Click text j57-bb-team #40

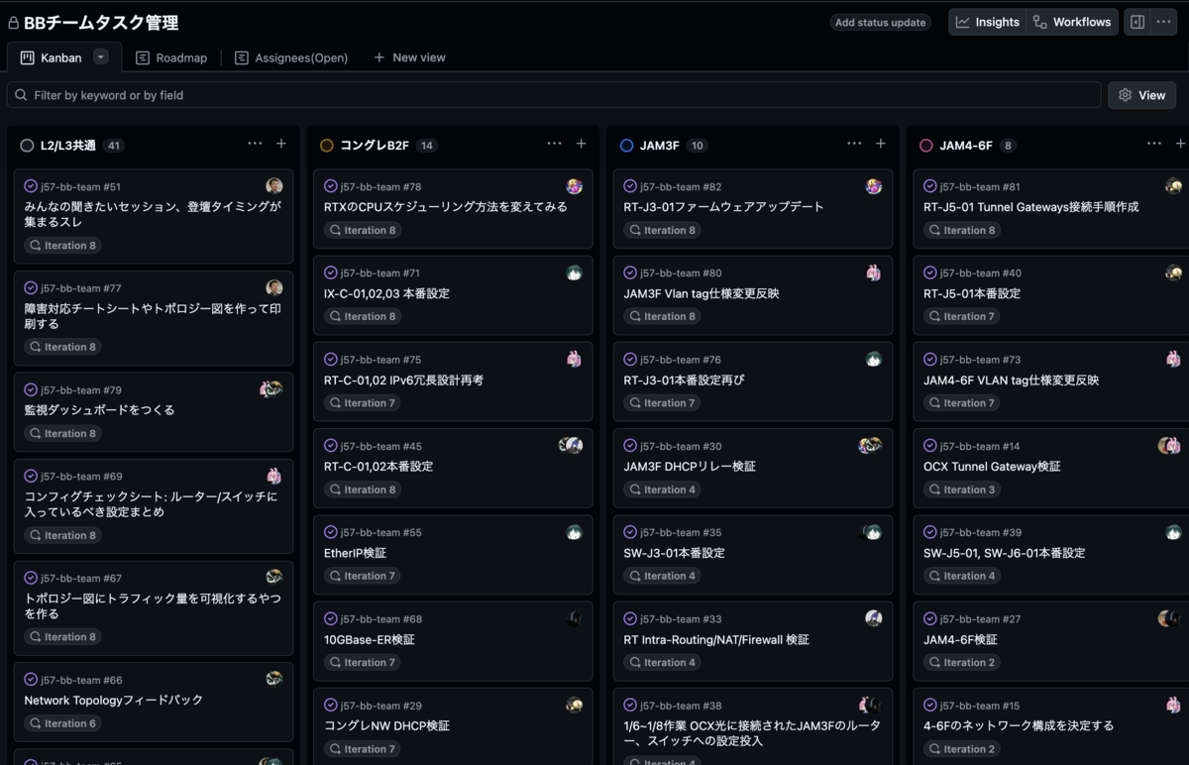pos(981,273)
